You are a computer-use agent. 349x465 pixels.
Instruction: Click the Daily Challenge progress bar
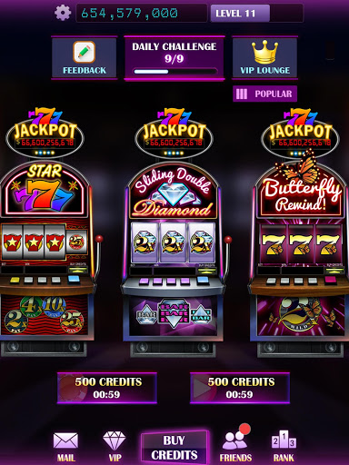pyautogui.click(x=175, y=72)
